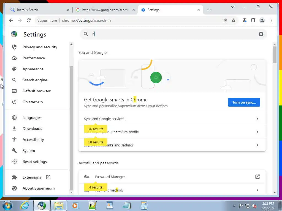The height and width of the screenshot is (211, 282).
Task: Bookmark this tab with the star icon
Action: pos(234,20)
